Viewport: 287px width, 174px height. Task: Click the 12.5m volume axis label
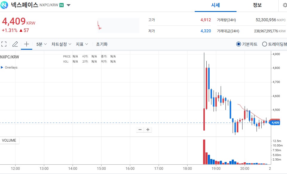coord(277,141)
